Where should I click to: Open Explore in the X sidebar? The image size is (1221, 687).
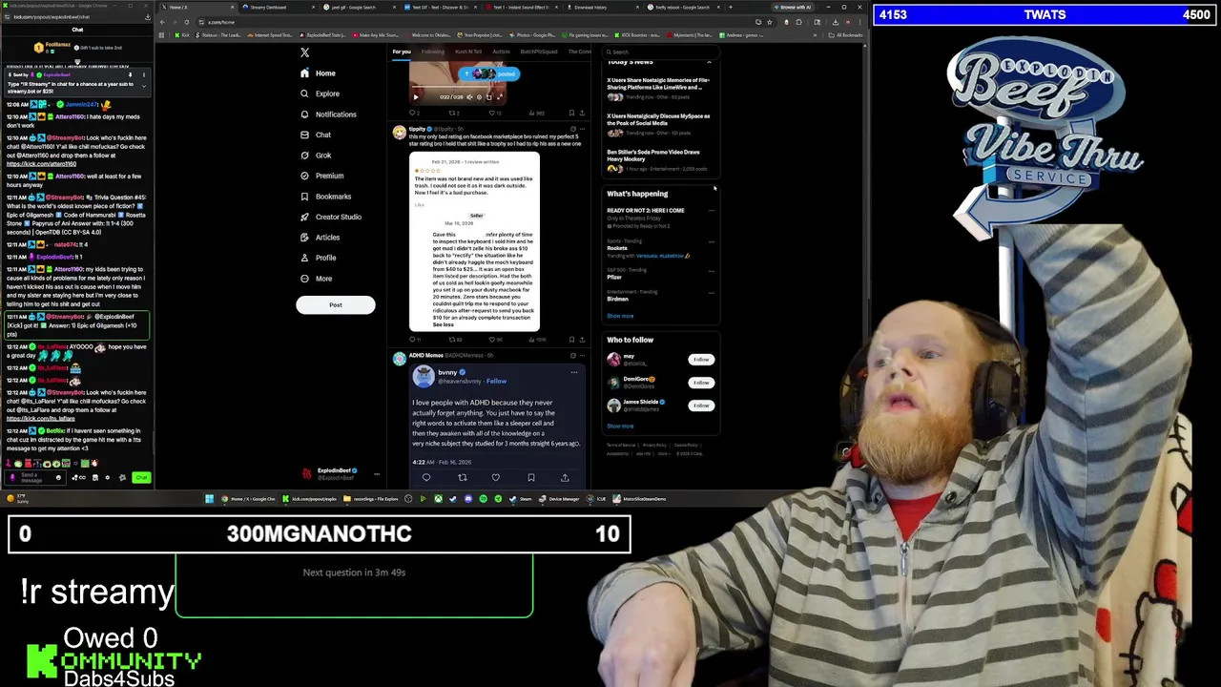(320, 94)
